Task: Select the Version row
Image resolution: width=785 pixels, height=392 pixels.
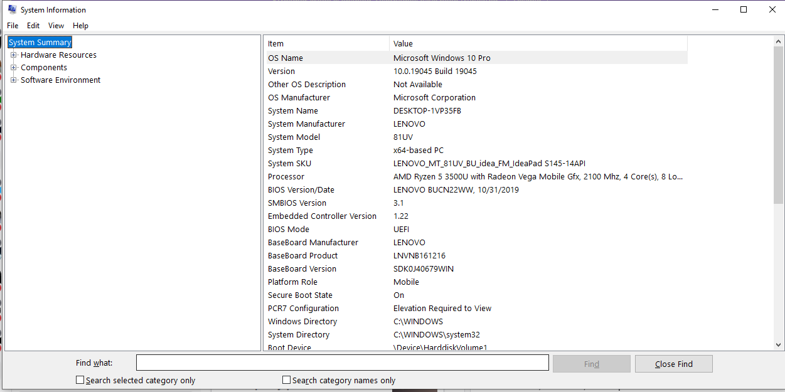Action: (x=476, y=71)
